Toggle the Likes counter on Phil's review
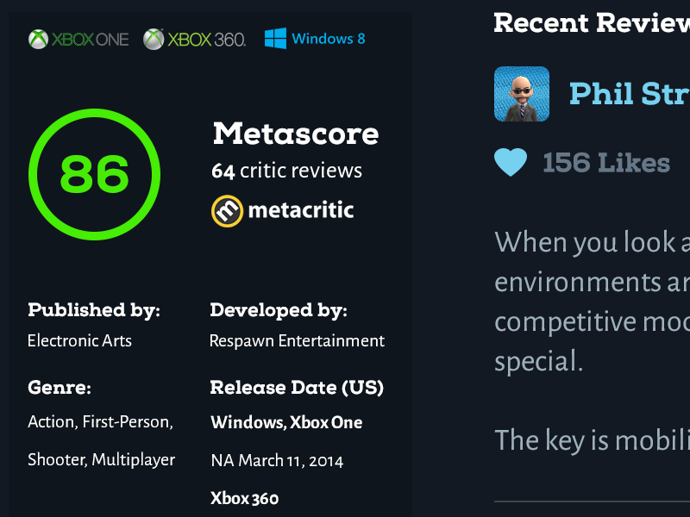 coord(606,163)
